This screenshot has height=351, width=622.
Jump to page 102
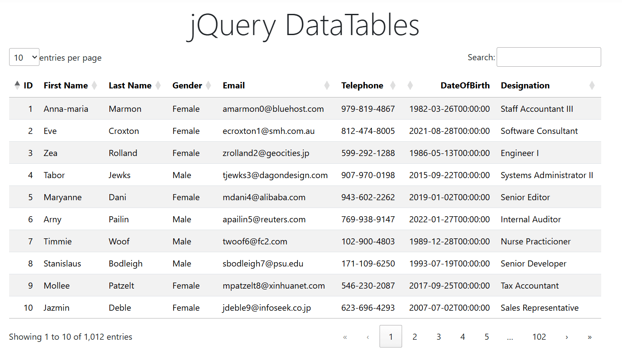(539, 336)
